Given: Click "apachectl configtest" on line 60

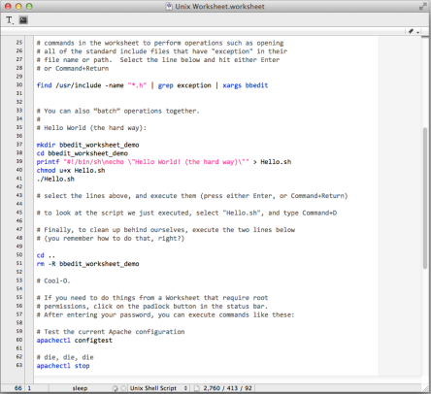Looking at the screenshot, I should [x=75, y=341].
